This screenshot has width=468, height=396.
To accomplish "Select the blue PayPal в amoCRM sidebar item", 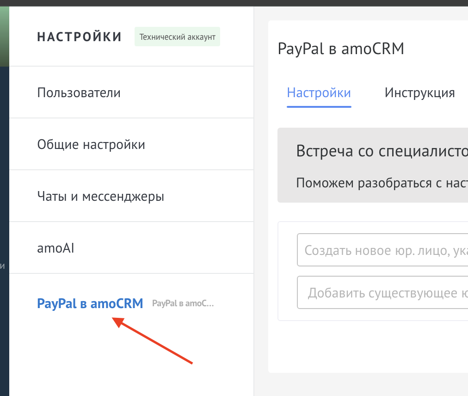I will coord(90,303).
